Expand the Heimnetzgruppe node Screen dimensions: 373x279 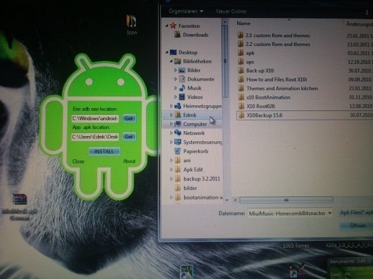pos(171,106)
